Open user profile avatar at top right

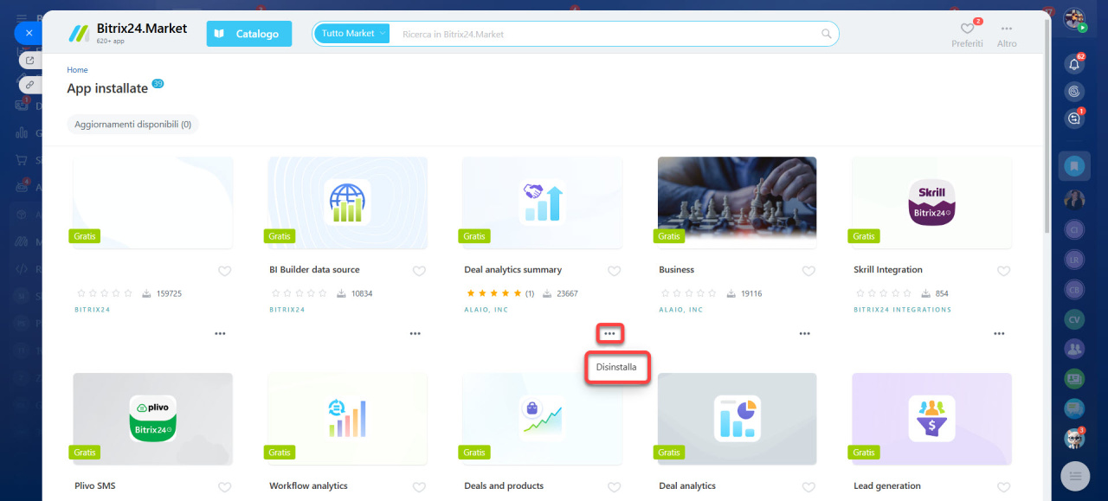(x=1074, y=19)
